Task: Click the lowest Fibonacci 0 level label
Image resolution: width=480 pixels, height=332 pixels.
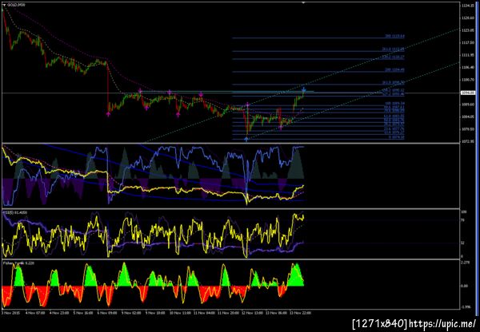Action: [397, 137]
